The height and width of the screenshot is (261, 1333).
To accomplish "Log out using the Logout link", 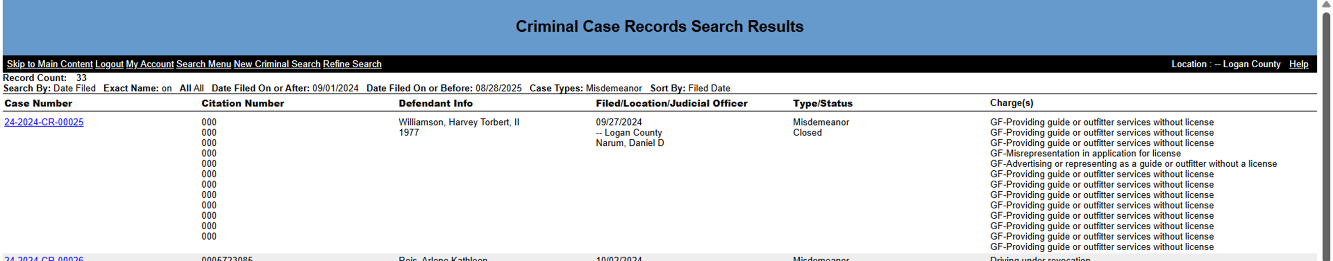I will click(x=109, y=64).
